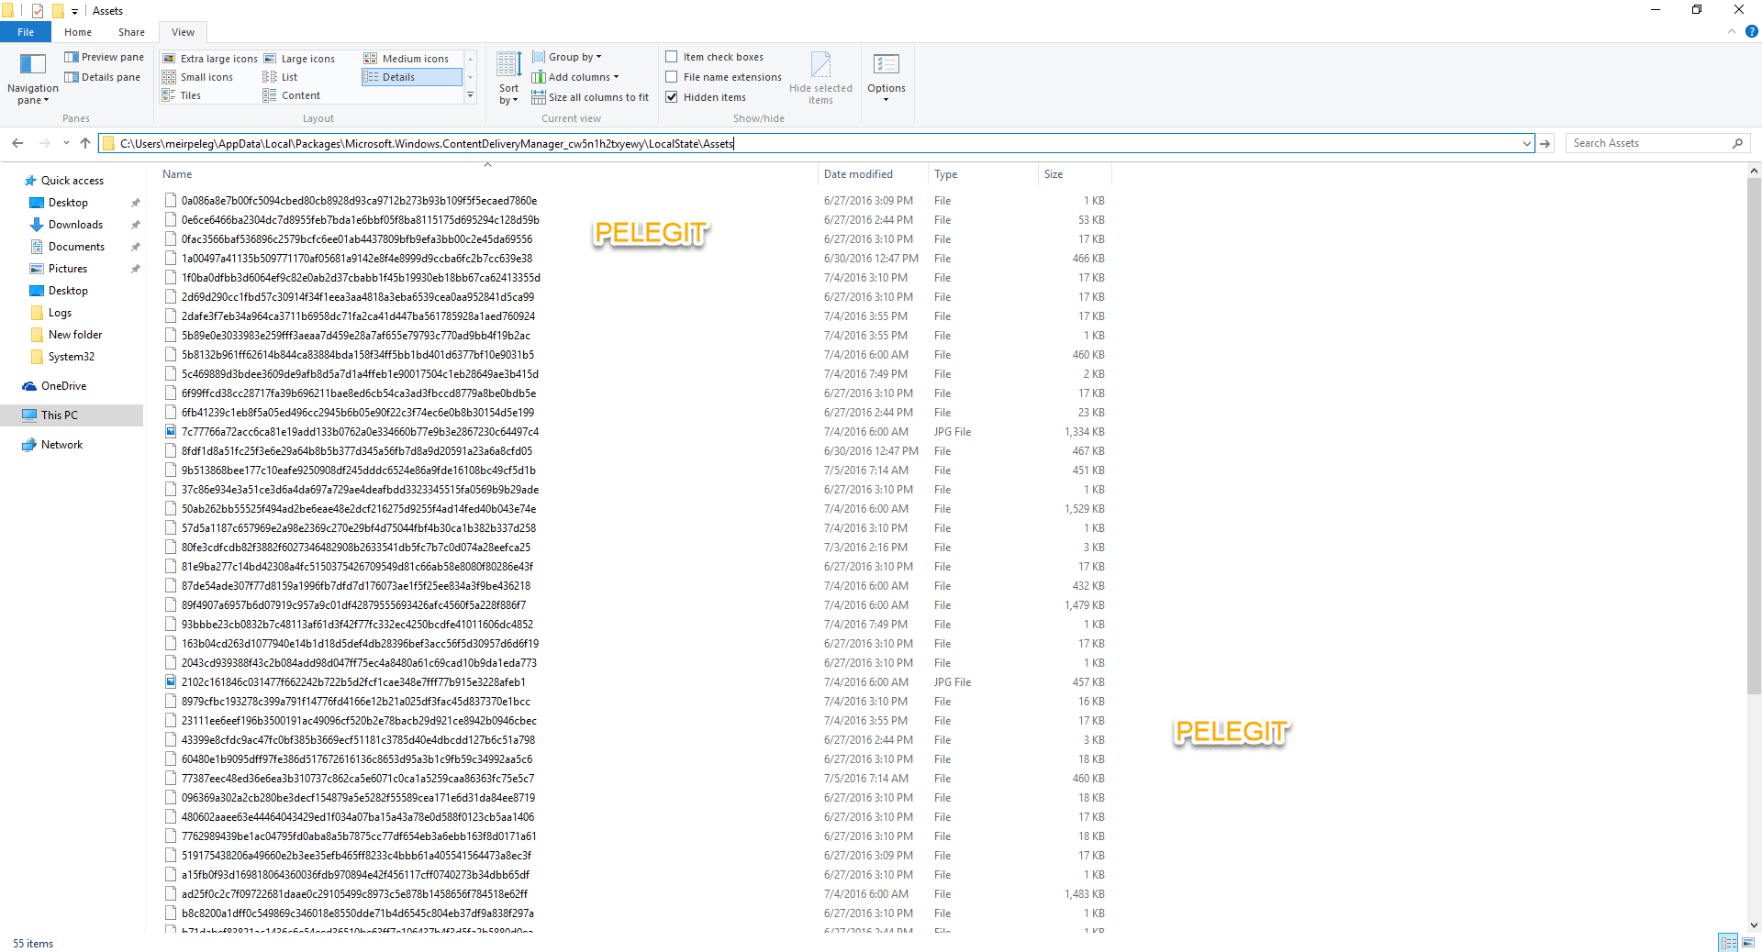Toggle the Preview pane
Viewport: 1762px width, 952px height.
tap(104, 57)
